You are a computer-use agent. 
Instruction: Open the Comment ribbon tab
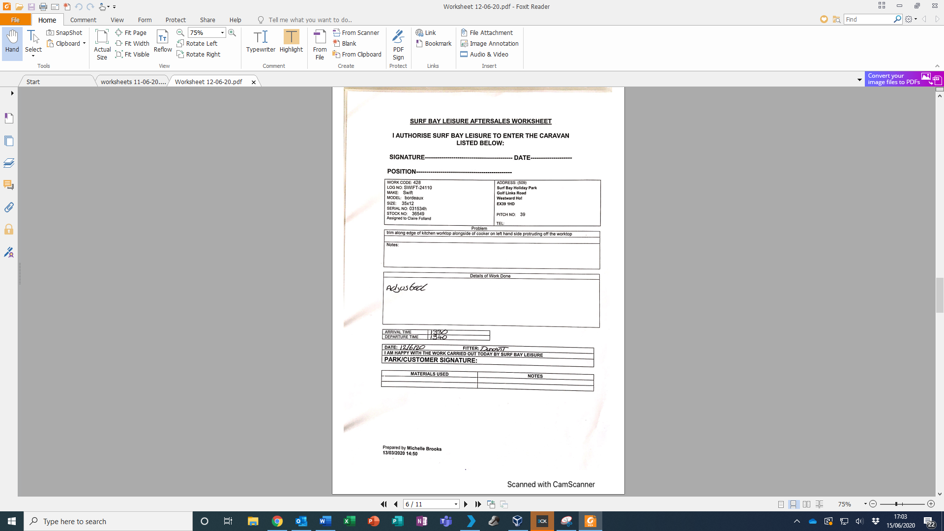click(x=83, y=20)
